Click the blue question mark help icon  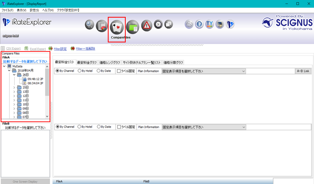[x=199, y=25]
